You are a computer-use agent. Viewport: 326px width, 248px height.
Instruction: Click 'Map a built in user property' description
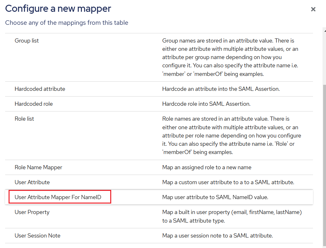pos(232,216)
